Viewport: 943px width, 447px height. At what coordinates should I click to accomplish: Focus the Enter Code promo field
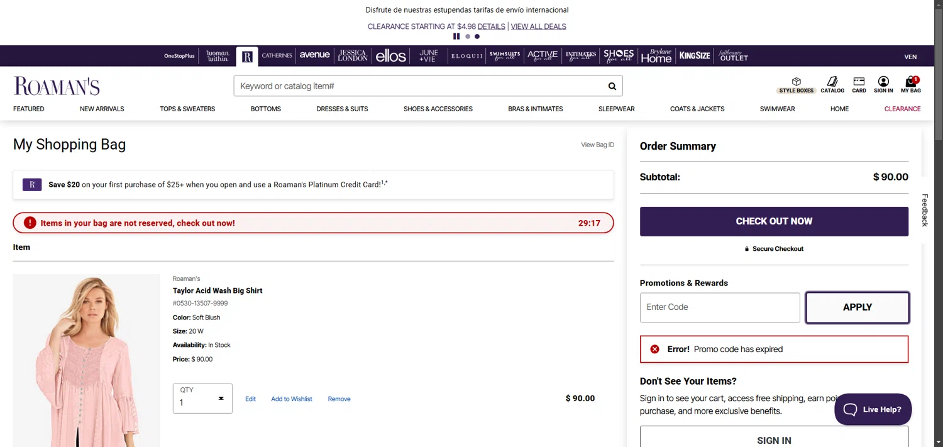pyautogui.click(x=720, y=307)
